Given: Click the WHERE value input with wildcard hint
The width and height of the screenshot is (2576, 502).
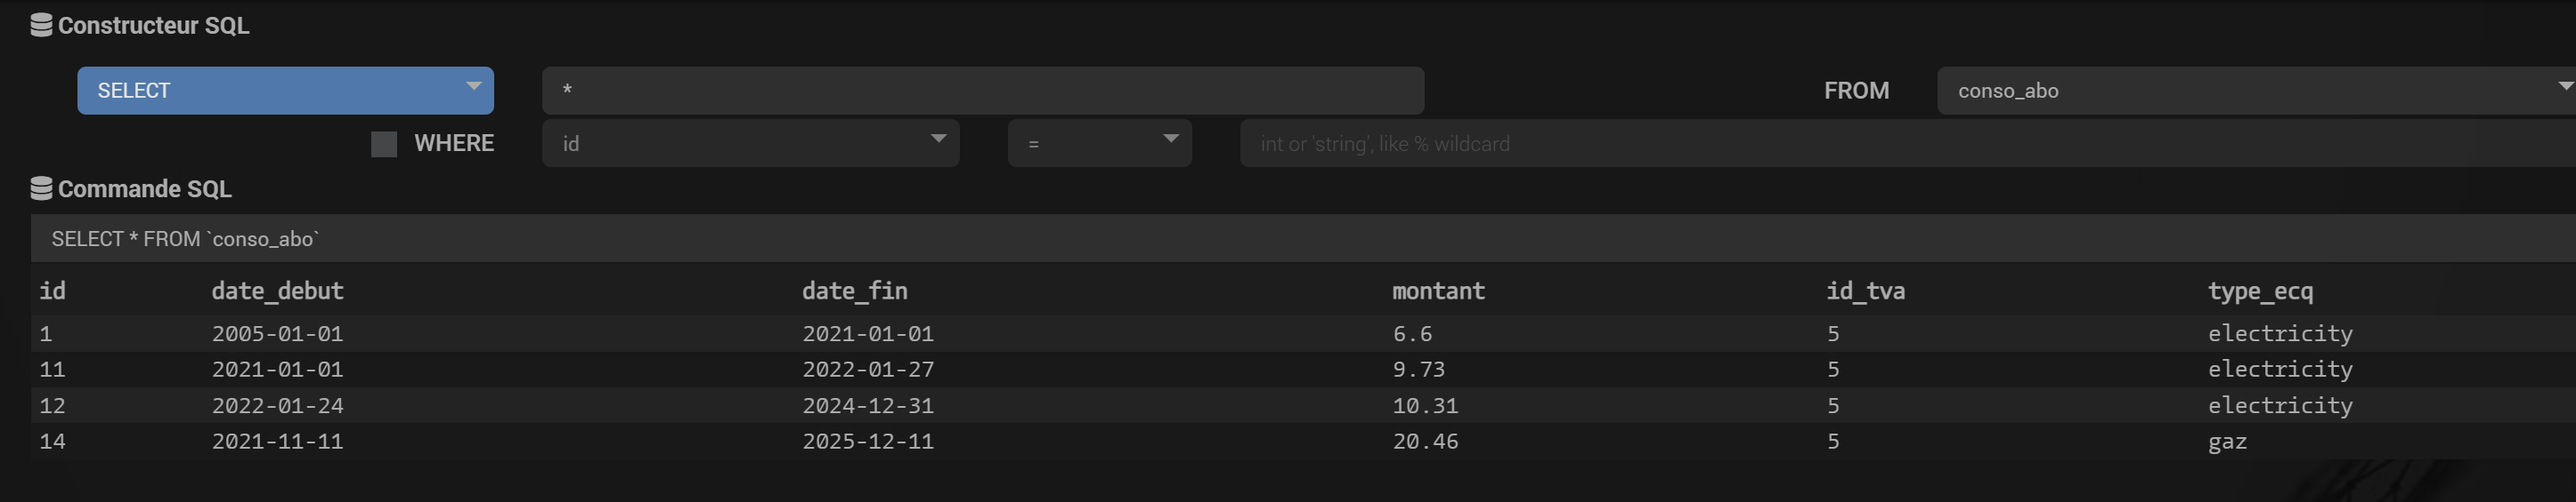Looking at the screenshot, I should (x=1908, y=144).
